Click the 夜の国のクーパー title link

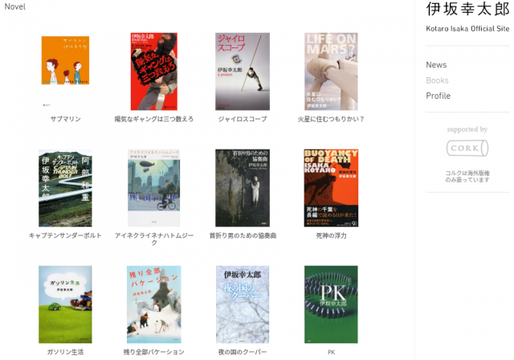pyautogui.click(x=243, y=352)
